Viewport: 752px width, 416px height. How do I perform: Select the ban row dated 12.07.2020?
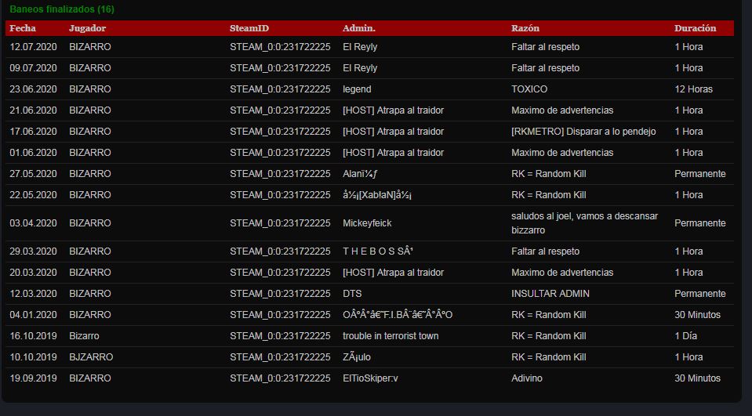369,47
